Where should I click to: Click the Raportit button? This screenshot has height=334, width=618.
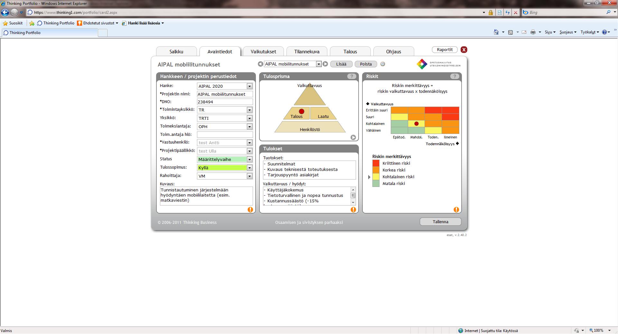[445, 49]
